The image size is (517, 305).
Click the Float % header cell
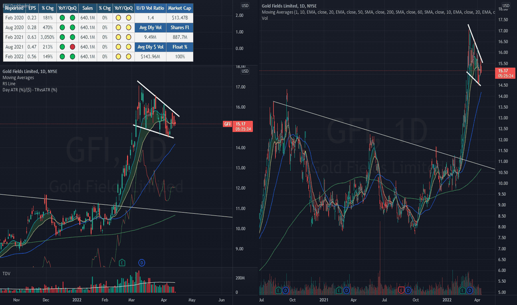click(x=179, y=47)
